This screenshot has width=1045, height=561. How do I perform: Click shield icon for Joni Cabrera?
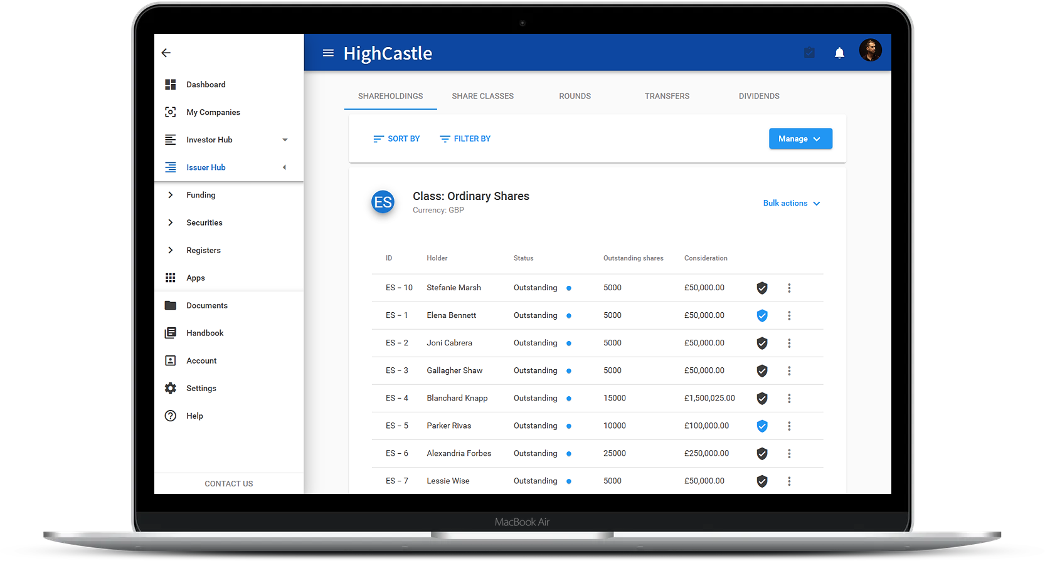coord(762,343)
